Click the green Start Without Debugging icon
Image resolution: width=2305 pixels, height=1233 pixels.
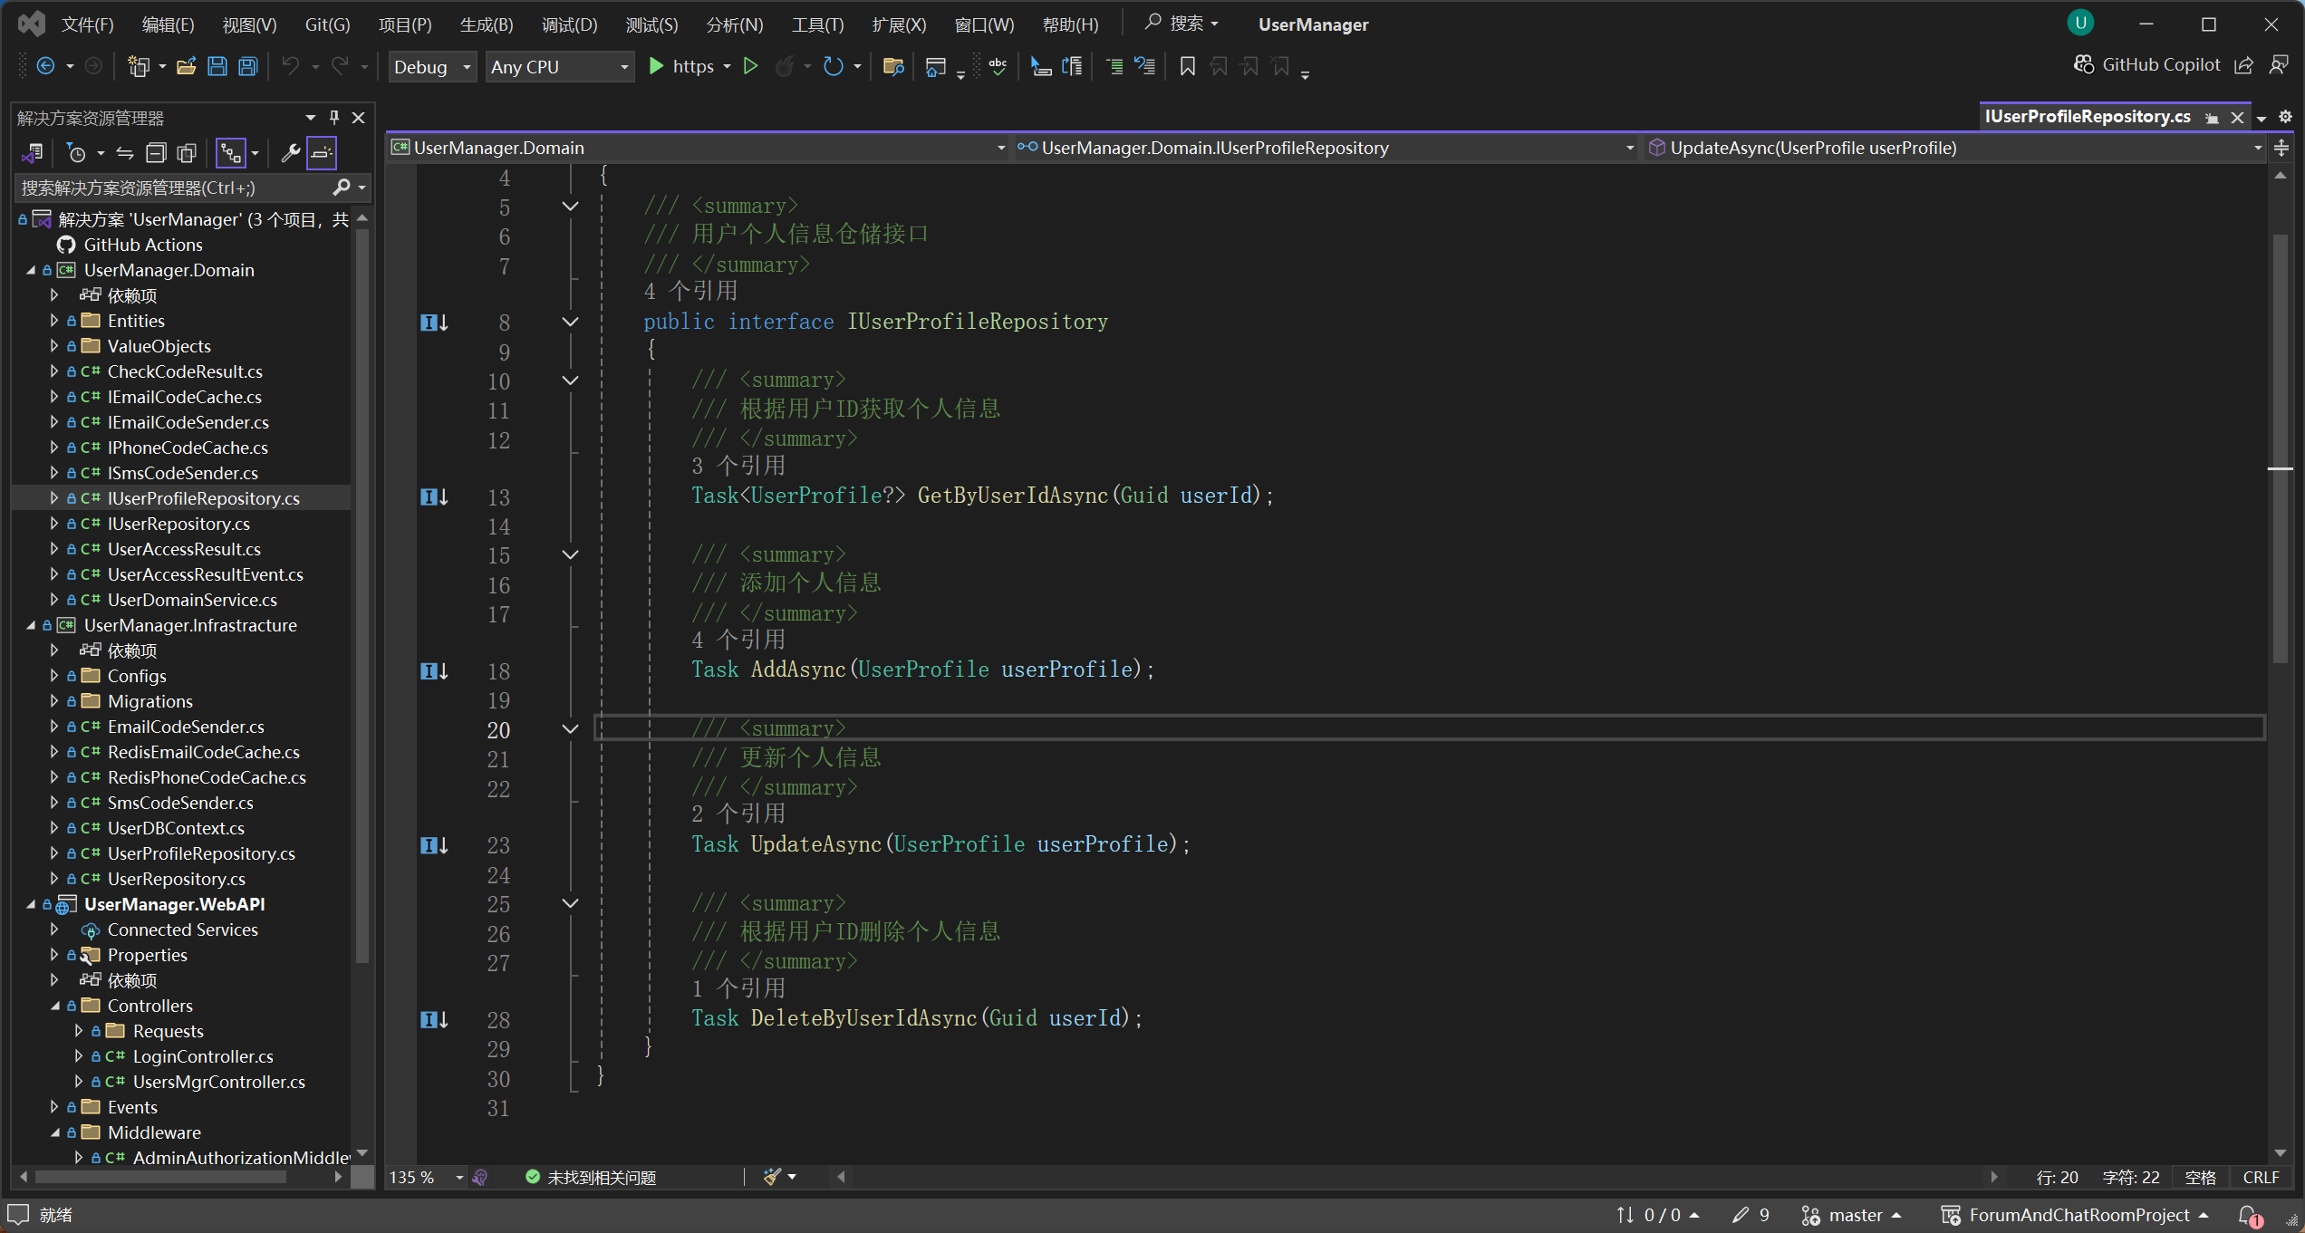750,66
